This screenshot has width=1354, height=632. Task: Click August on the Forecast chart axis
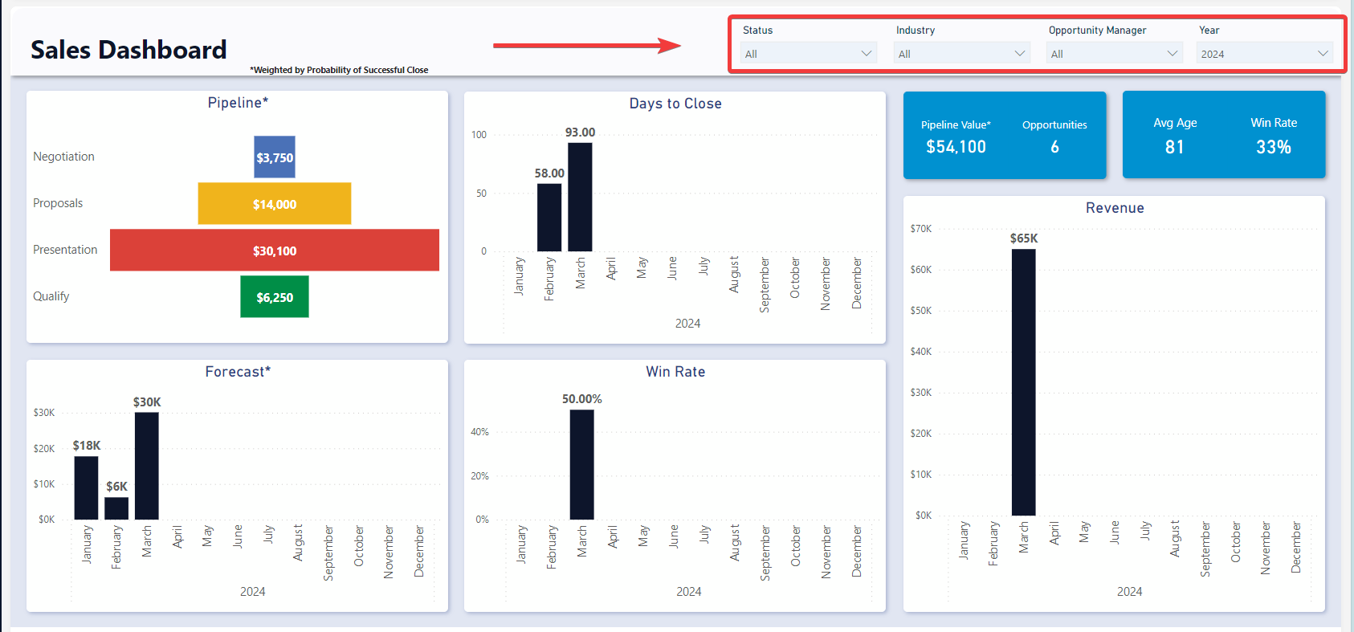[298, 543]
